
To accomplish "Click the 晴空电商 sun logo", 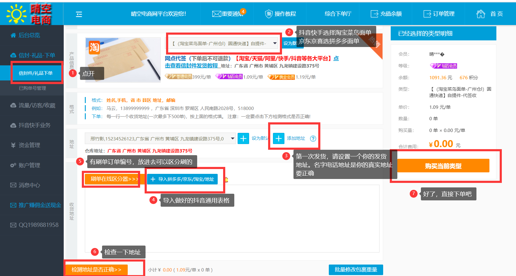I will point(29,14).
